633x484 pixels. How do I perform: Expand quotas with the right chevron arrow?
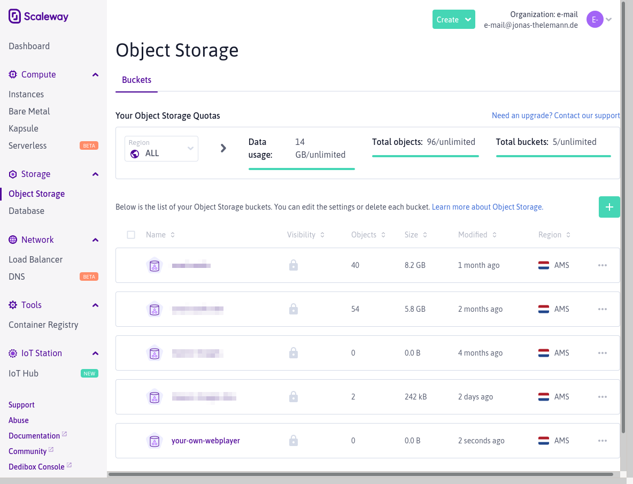[x=223, y=148]
